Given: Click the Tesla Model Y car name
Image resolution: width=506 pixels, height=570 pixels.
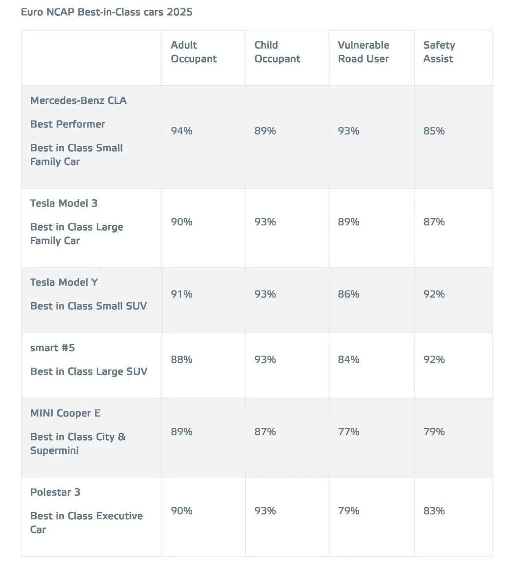Looking at the screenshot, I should pos(64,282).
